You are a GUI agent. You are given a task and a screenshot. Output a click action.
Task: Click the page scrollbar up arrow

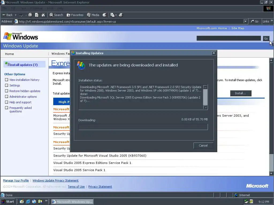271,60
